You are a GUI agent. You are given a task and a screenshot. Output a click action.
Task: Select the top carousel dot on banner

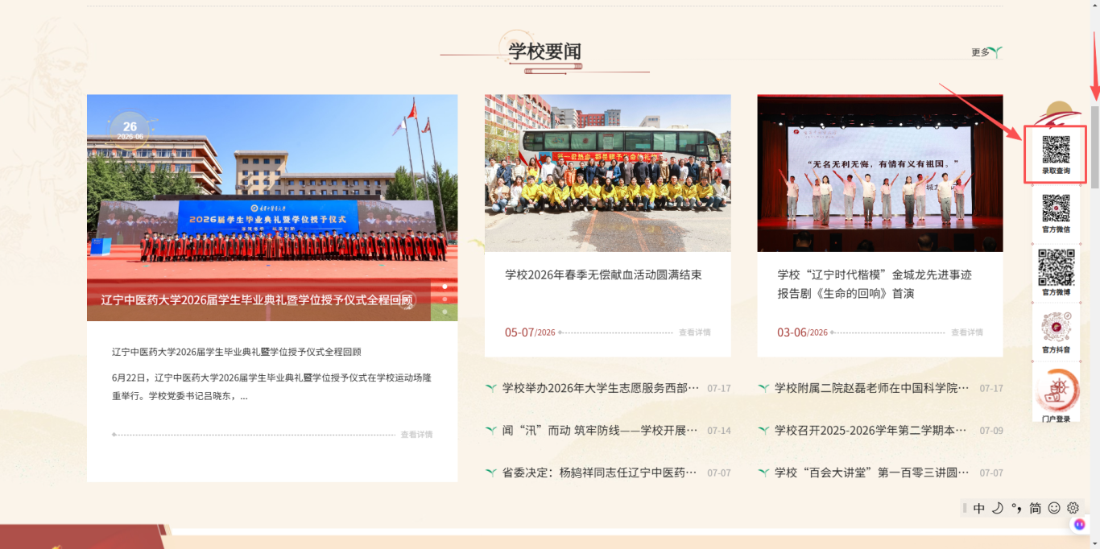pos(445,286)
